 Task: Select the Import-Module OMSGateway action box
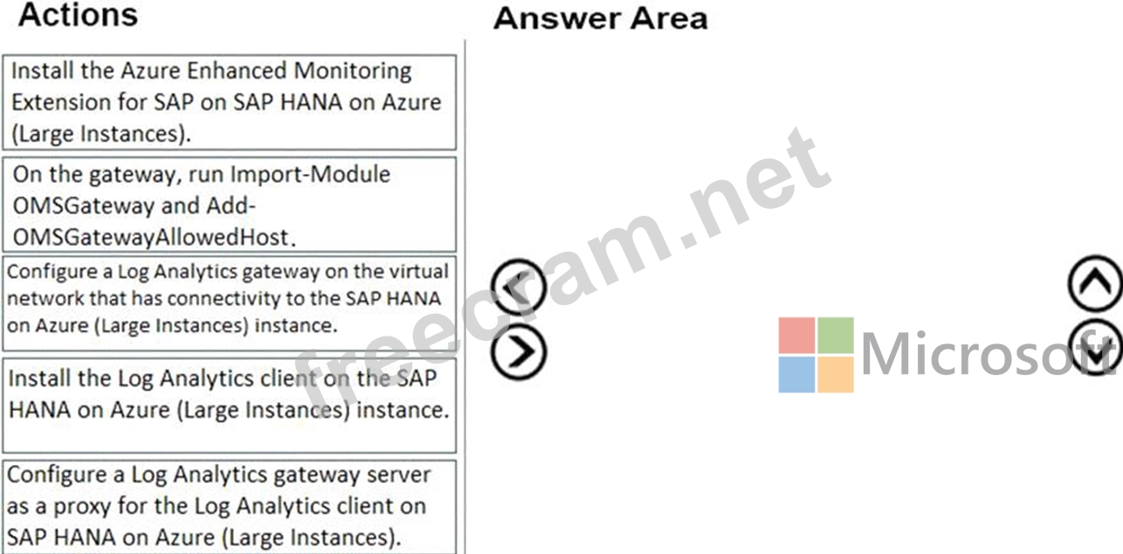tap(233, 205)
